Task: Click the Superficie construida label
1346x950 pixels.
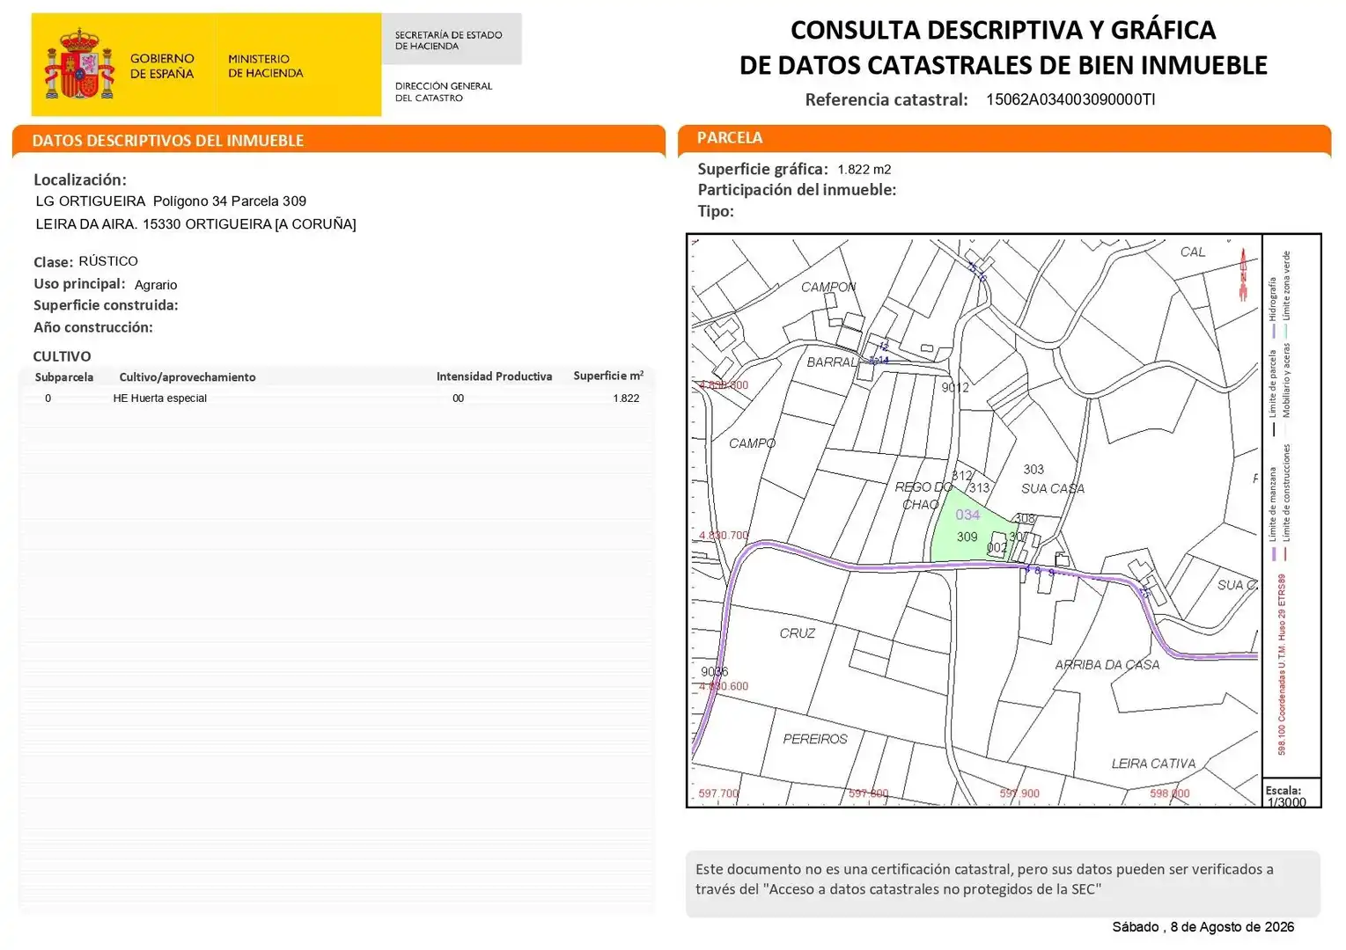Action: coord(106,305)
